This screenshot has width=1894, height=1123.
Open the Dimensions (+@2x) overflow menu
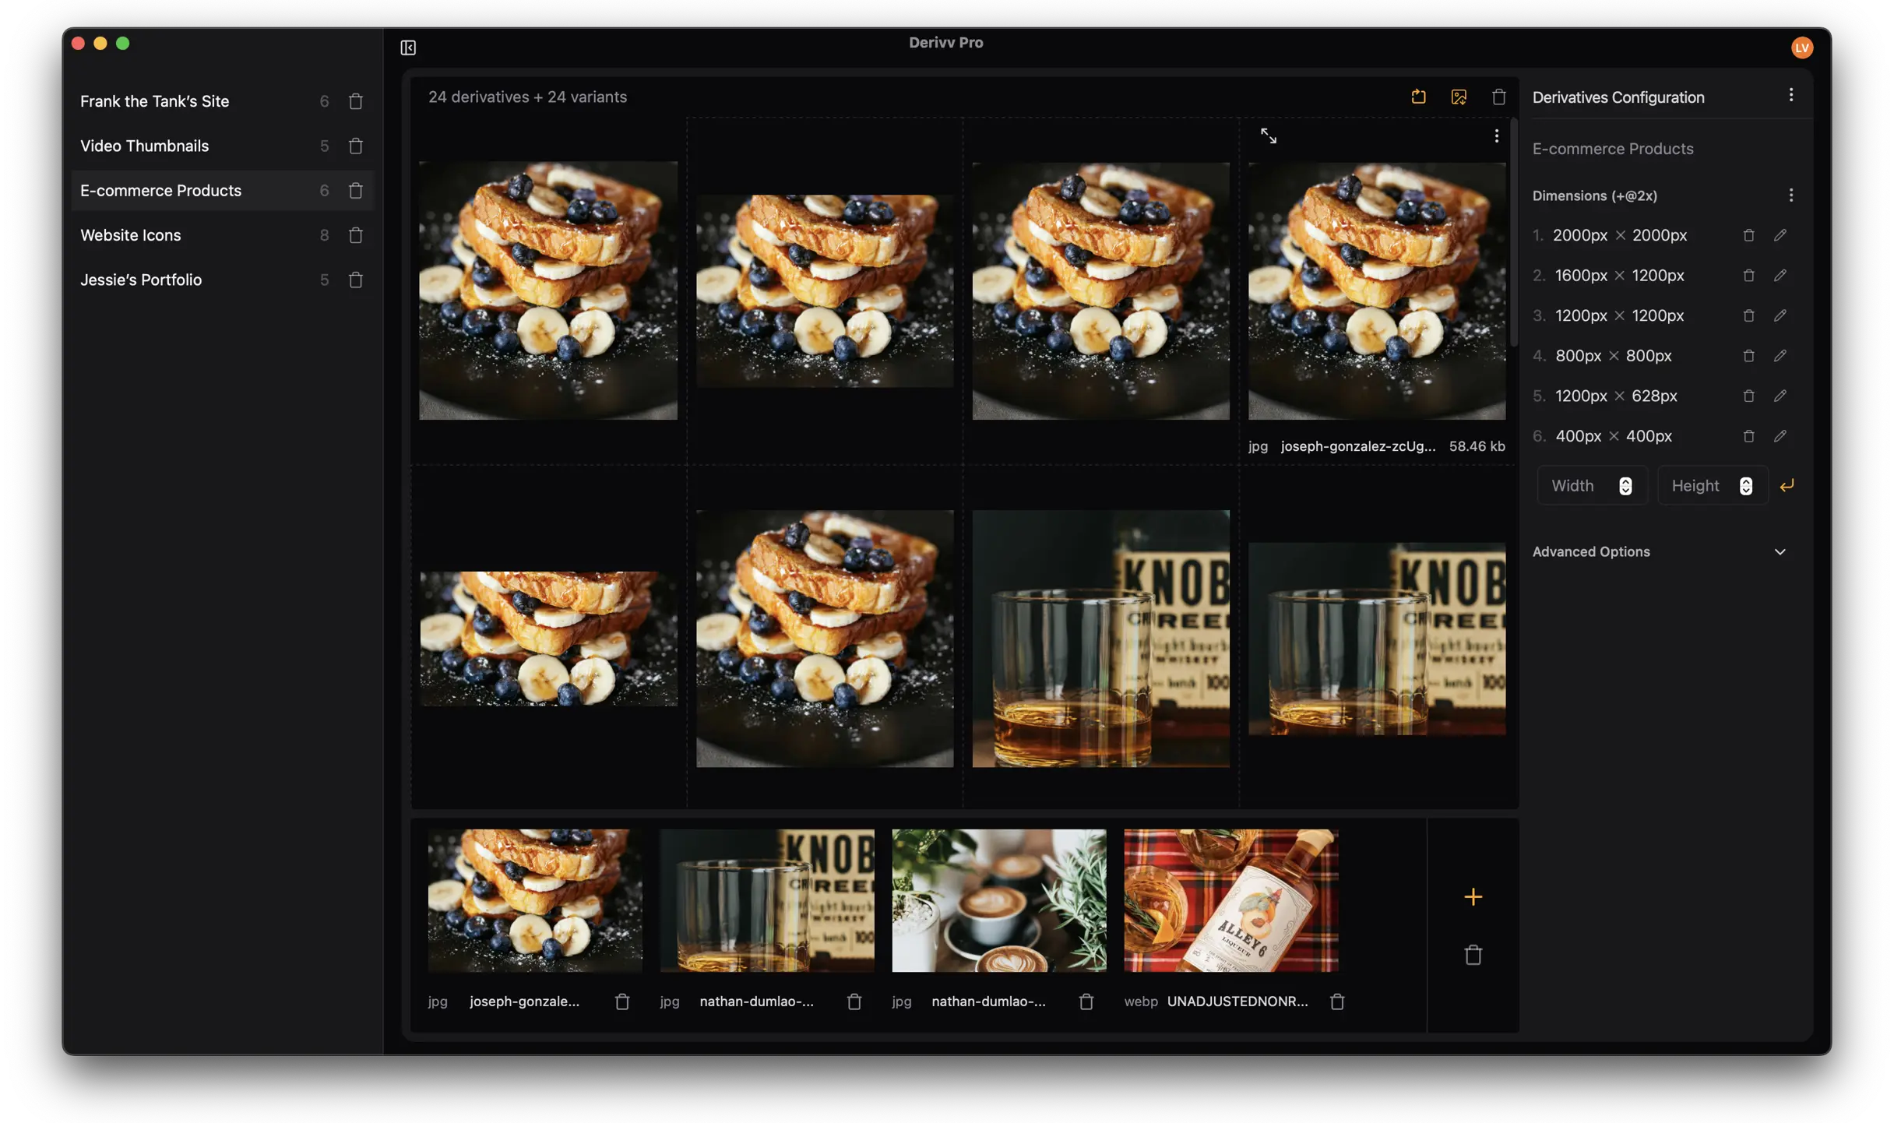pos(1790,195)
